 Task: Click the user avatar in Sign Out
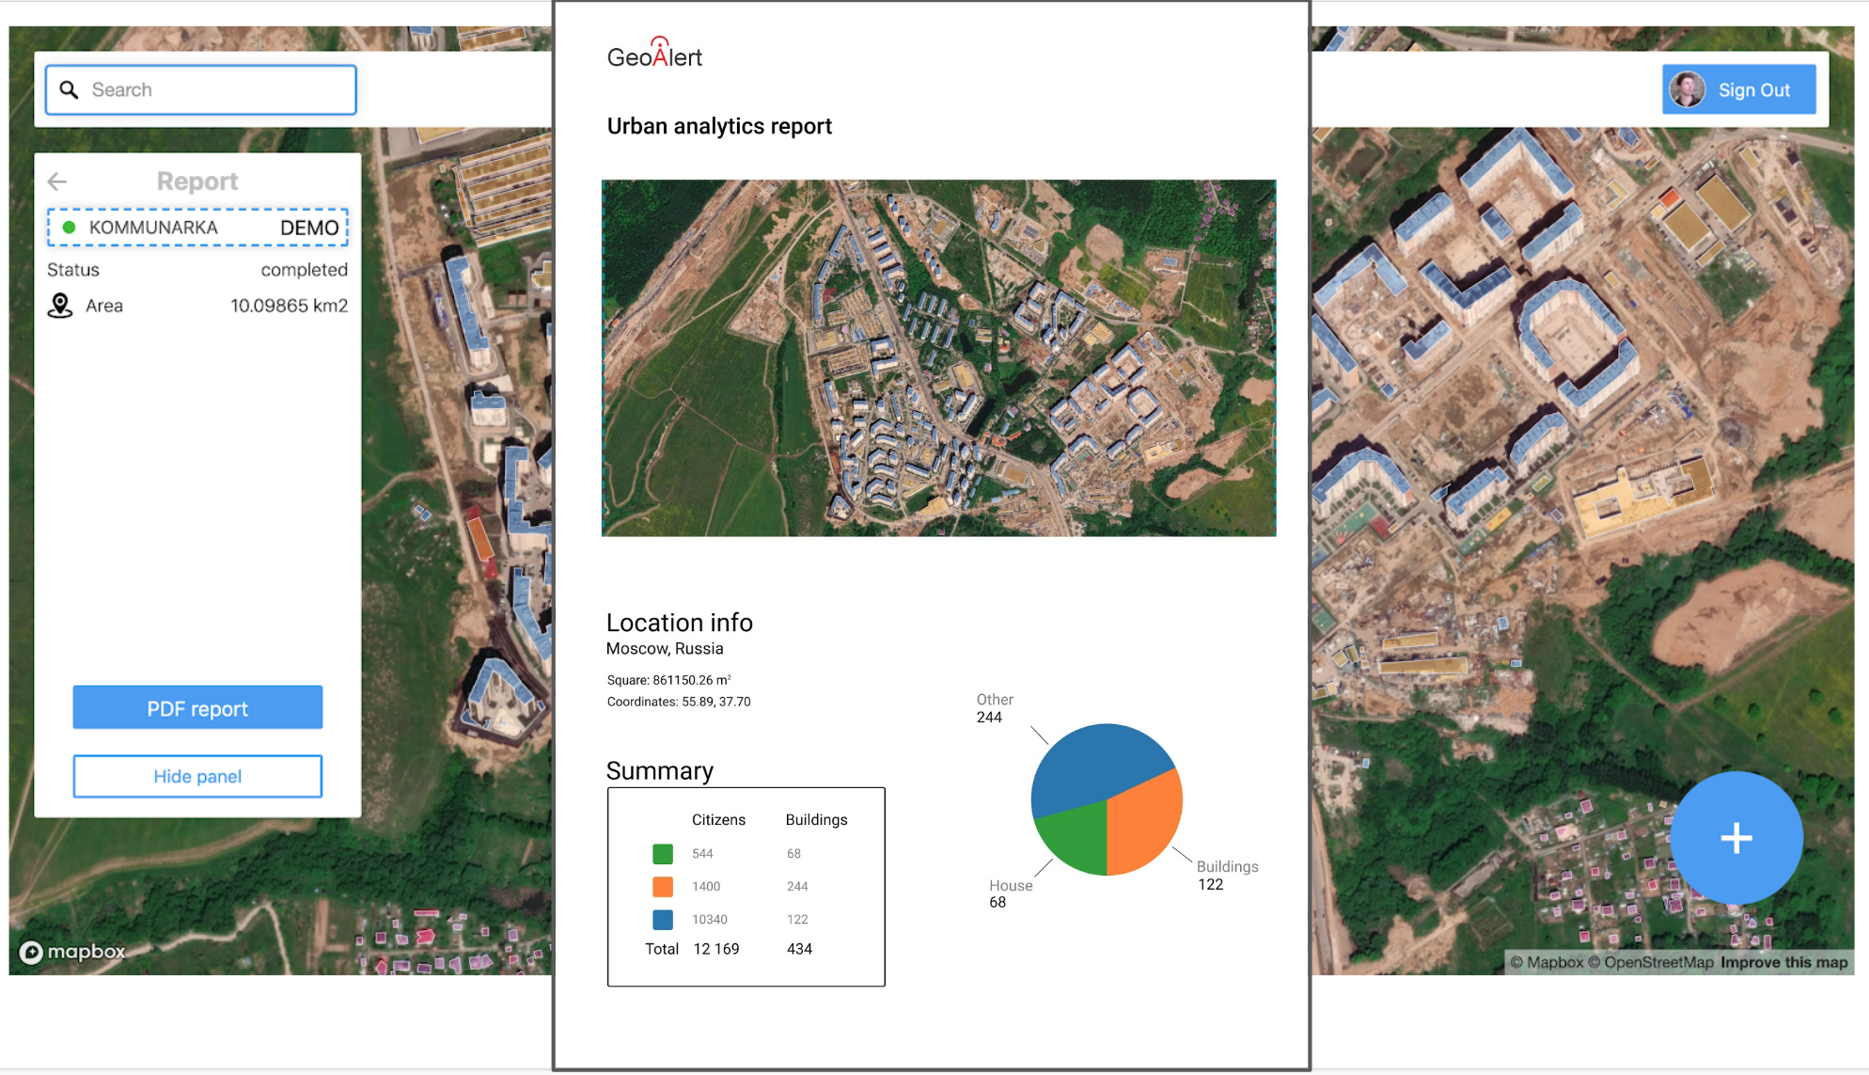tap(1687, 90)
